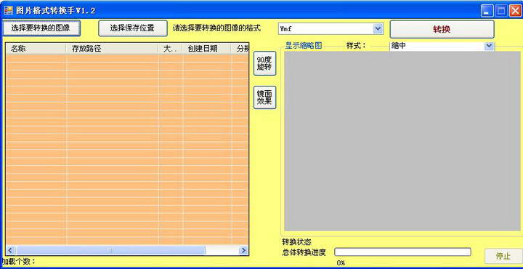523x269 pixels.
Task: Minimize the 图片格式转换手 window
Action: (x=487, y=12)
